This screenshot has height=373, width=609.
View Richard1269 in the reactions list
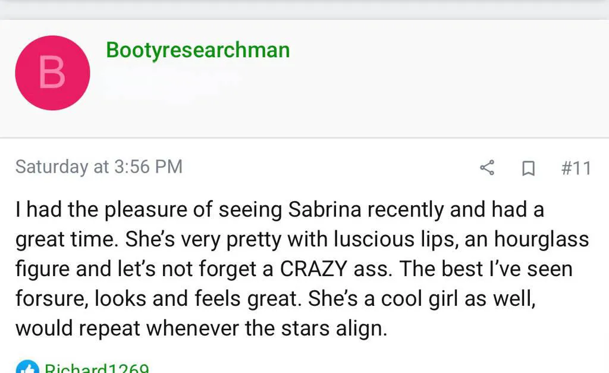pos(96,368)
